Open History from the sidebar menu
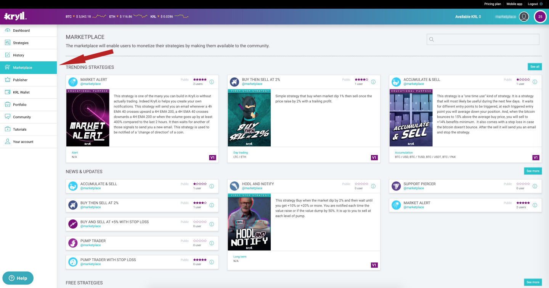The height and width of the screenshot is (288, 549). [x=29, y=55]
